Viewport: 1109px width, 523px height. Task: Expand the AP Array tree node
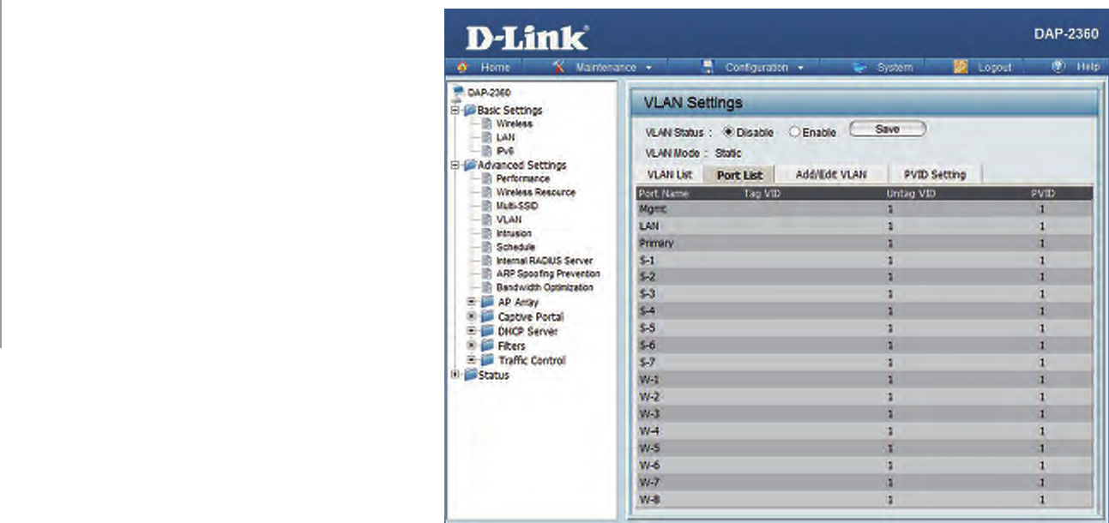(x=471, y=303)
